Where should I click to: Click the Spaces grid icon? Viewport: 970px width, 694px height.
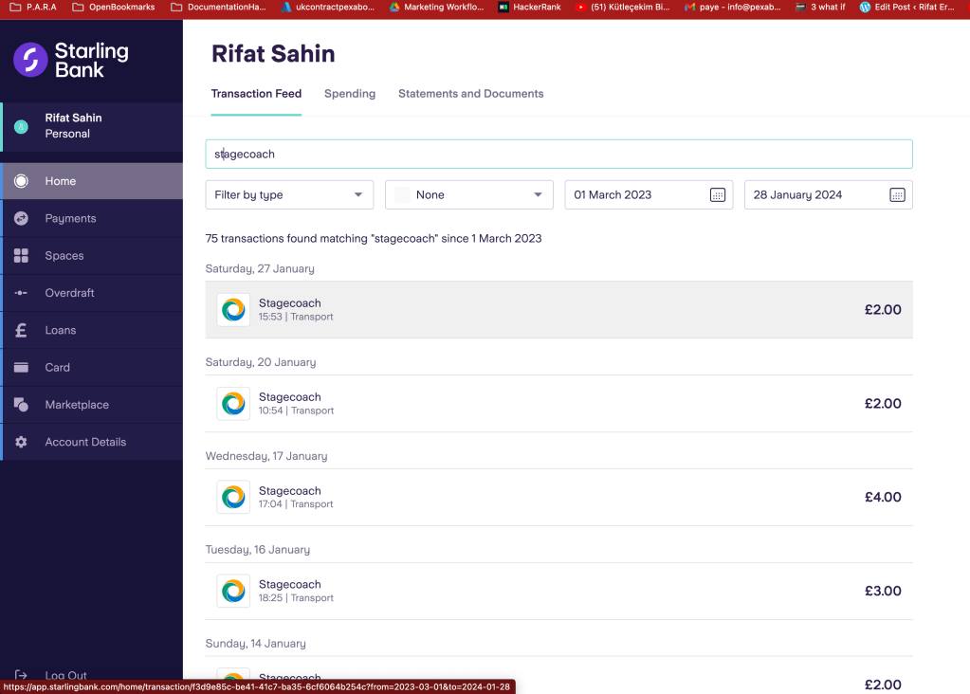[21, 255]
